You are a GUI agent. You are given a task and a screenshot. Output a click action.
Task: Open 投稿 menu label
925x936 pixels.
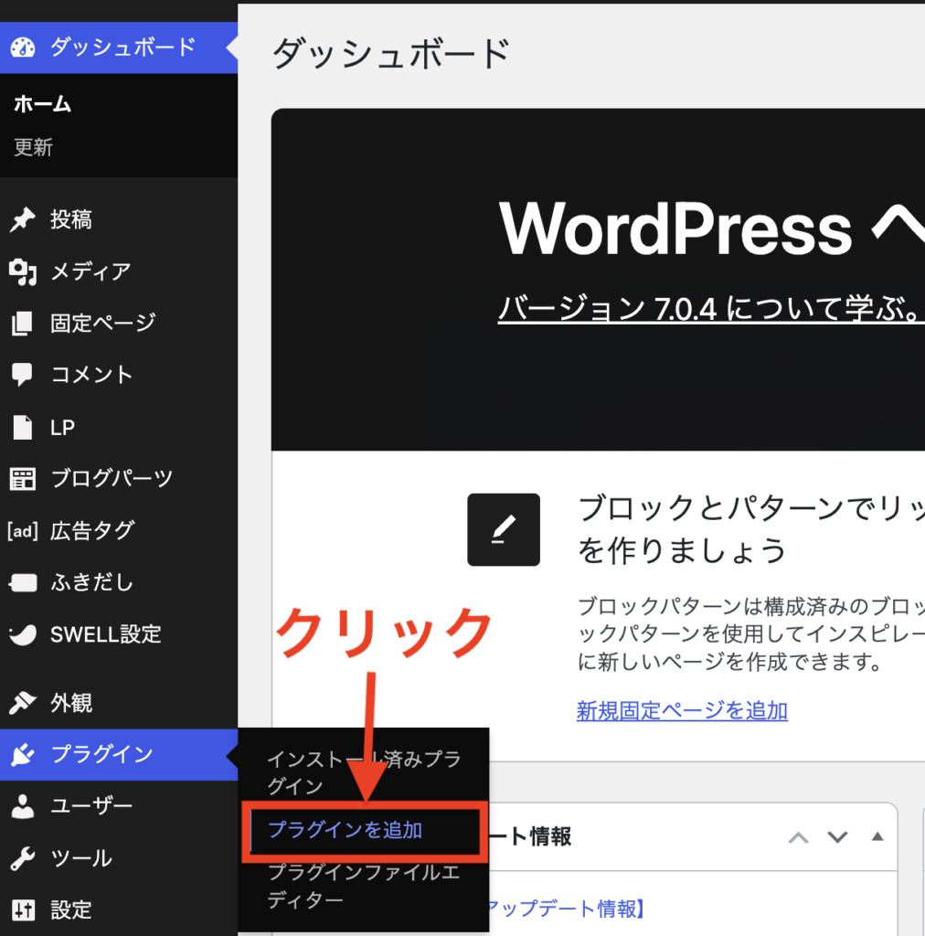[x=71, y=219]
